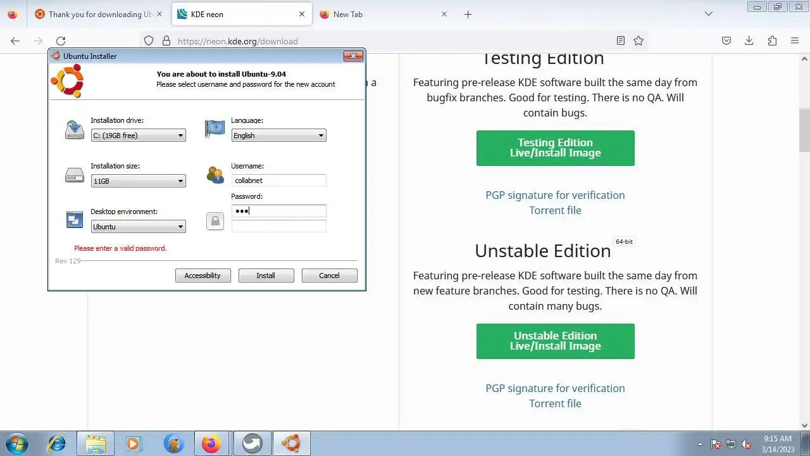Open the Installation size dropdown showing 11GB
Image resolution: width=810 pixels, height=456 pixels.
138,181
